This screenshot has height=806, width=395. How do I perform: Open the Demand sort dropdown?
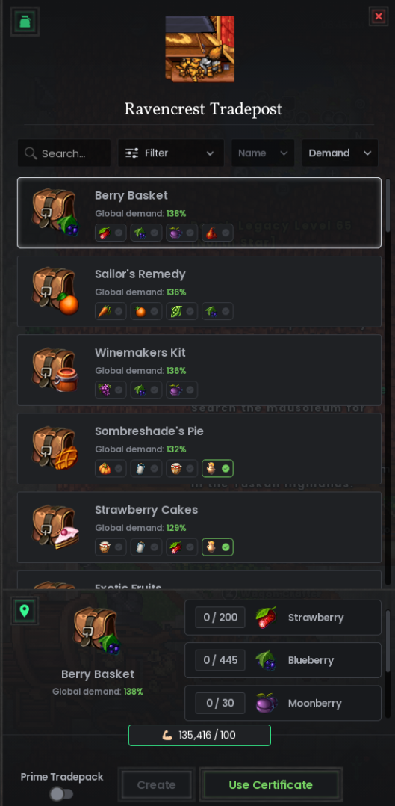340,153
